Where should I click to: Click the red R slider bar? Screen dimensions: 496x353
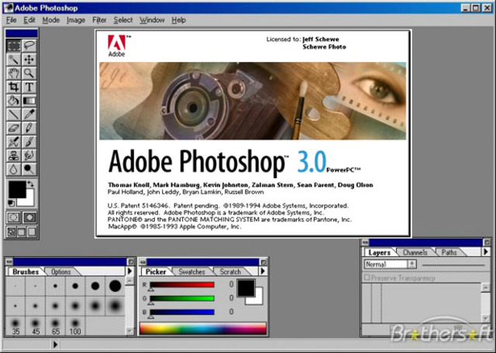(x=182, y=285)
